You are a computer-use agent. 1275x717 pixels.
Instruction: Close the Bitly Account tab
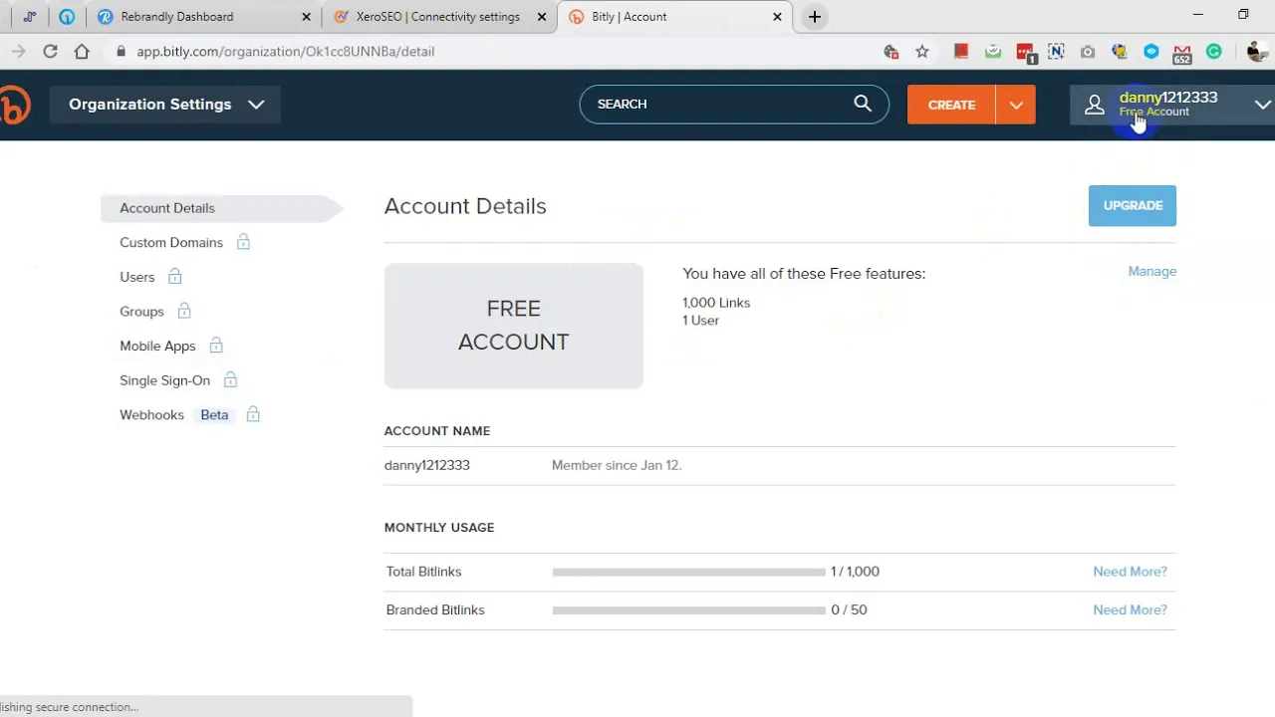[x=778, y=17]
